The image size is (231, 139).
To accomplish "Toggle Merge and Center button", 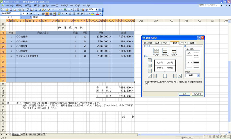I will tap(54, 14).
